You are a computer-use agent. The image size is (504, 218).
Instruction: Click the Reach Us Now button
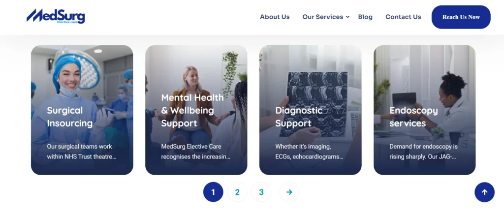[461, 17]
